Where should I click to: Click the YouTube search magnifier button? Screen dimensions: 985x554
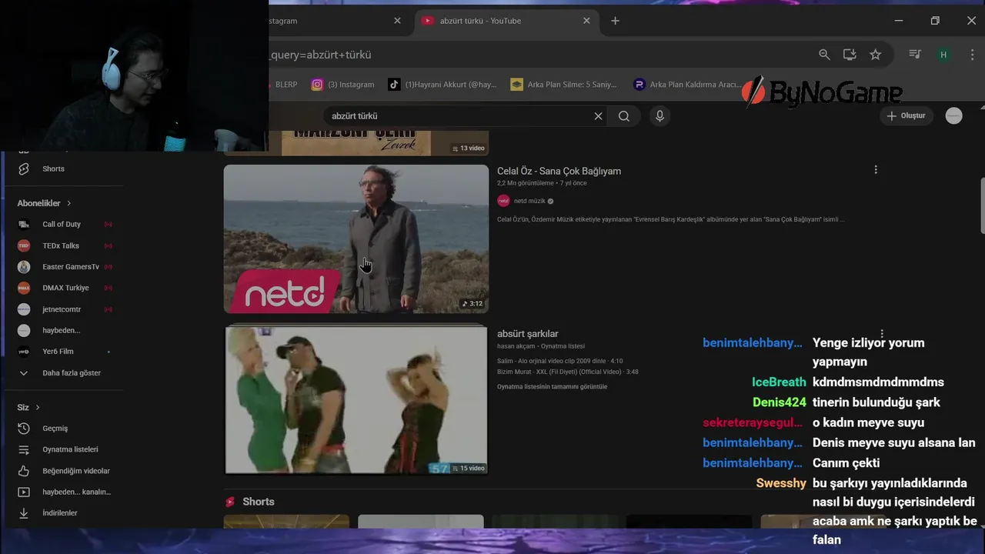click(x=624, y=116)
